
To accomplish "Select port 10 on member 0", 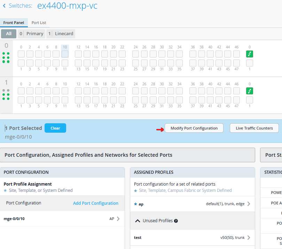I will (x=65, y=54).
